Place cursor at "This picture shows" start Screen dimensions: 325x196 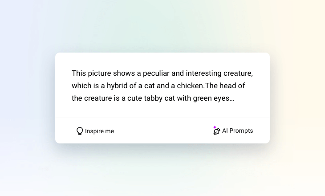tap(72, 73)
